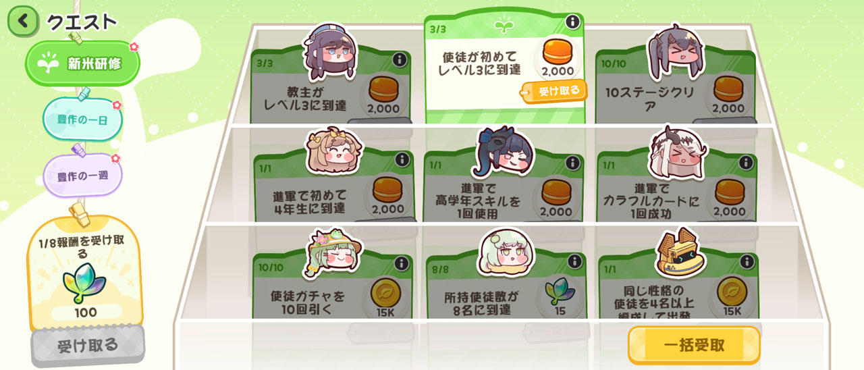Click gray 受け取る button under 1/8 reward
This screenshot has width=864, height=370.
point(88,346)
